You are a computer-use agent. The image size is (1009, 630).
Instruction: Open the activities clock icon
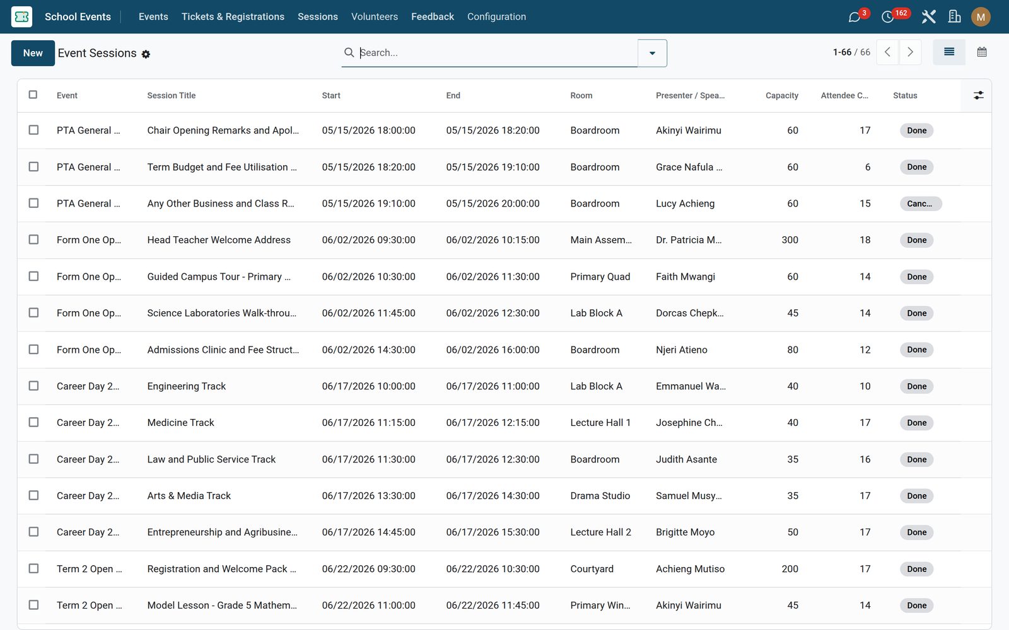(887, 17)
